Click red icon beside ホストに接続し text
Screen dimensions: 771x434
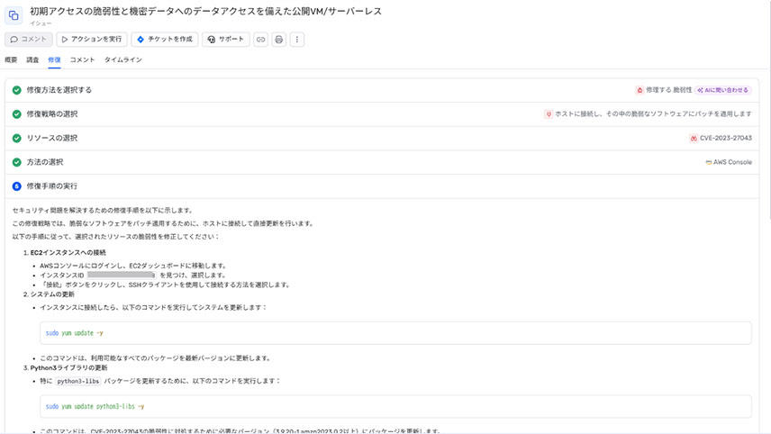click(x=549, y=114)
